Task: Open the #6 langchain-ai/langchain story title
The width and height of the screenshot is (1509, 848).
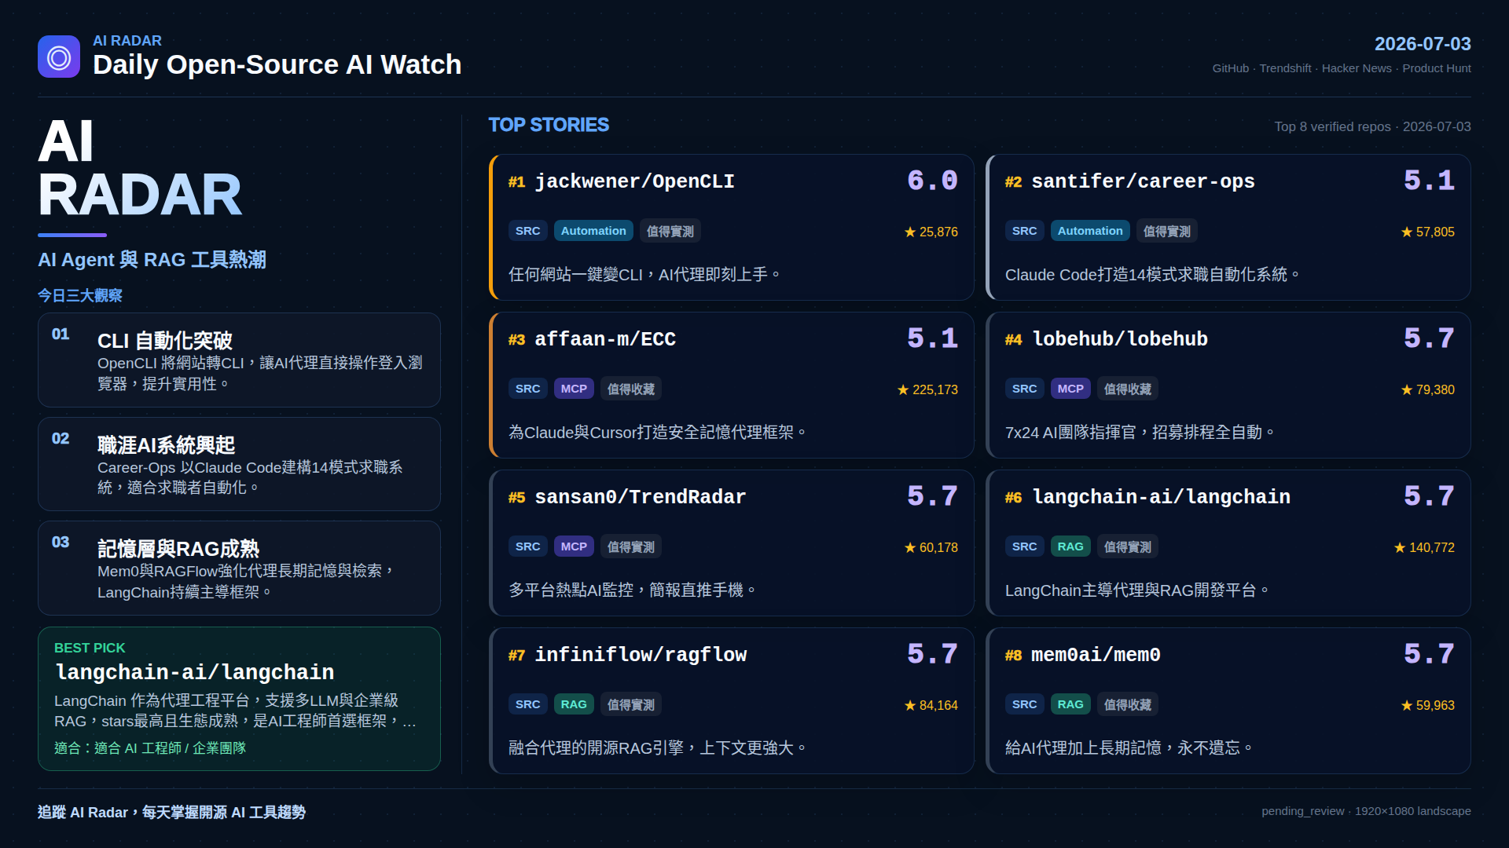Action: (x=1161, y=497)
